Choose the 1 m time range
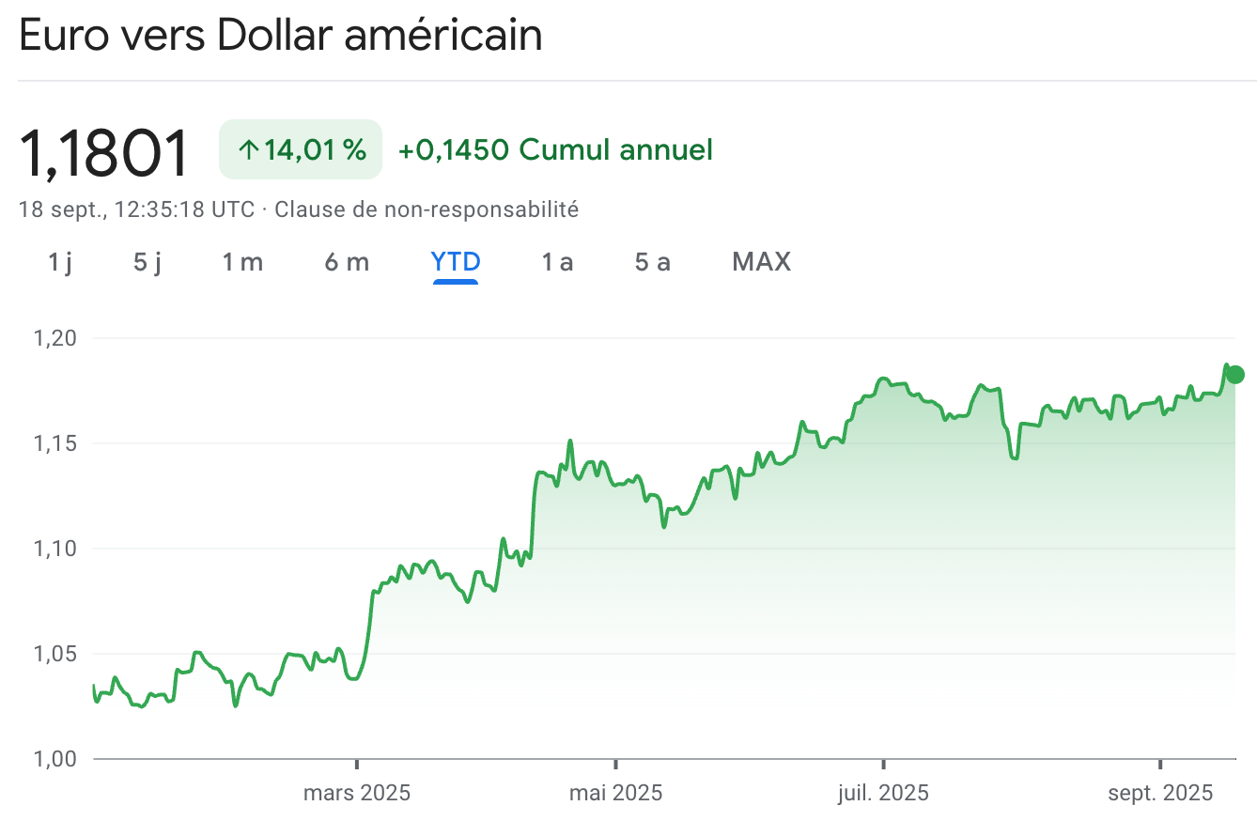This screenshot has height=821, width=1257. pyautogui.click(x=242, y=262)
